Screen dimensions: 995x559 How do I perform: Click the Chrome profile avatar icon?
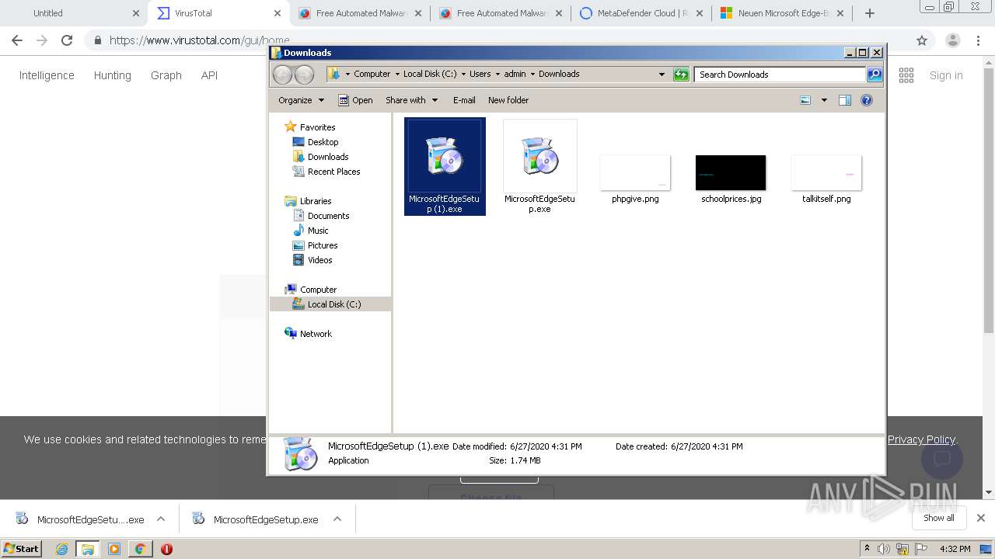pos(952,40)
